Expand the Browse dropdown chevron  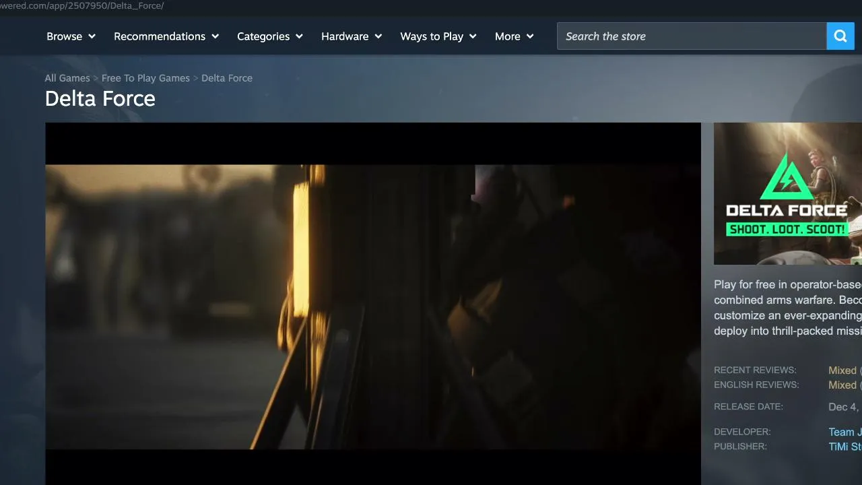click(92, 36)
